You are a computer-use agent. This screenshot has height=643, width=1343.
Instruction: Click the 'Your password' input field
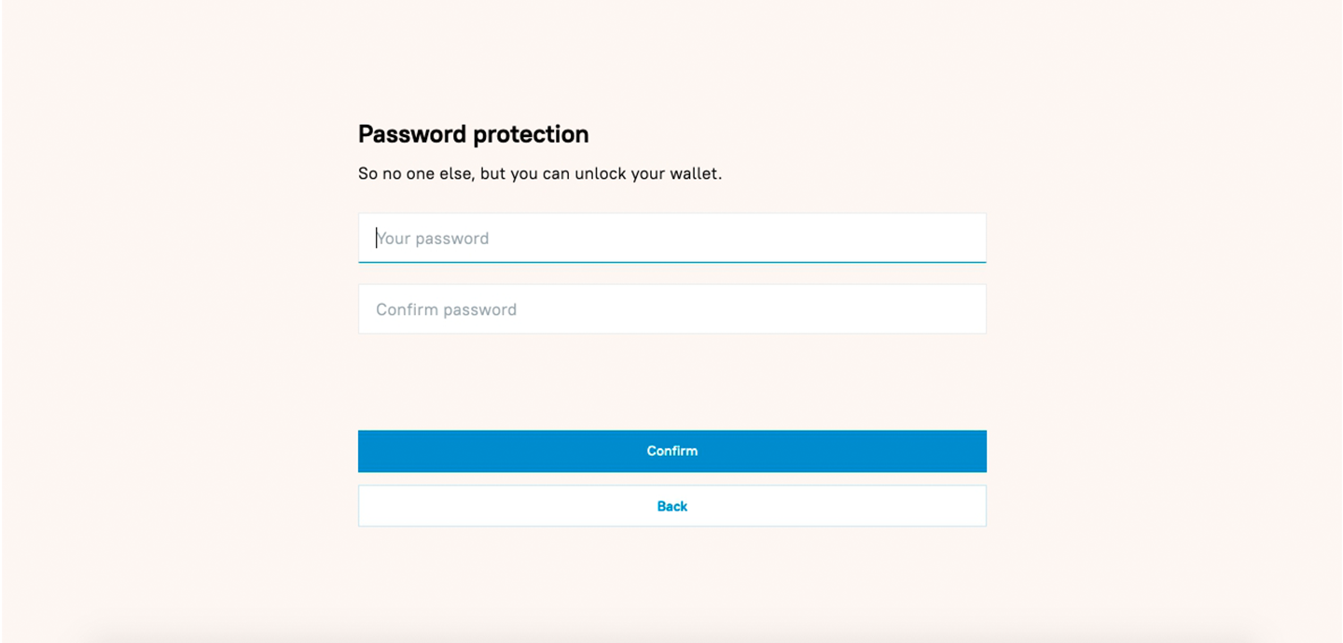(x=671, y=238)
